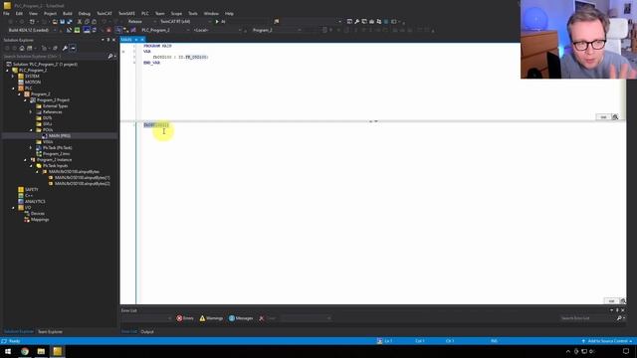Viewport: 637px width, 358px height.
Task: Toggle the Messages filter in Error List
Action: 241,318
